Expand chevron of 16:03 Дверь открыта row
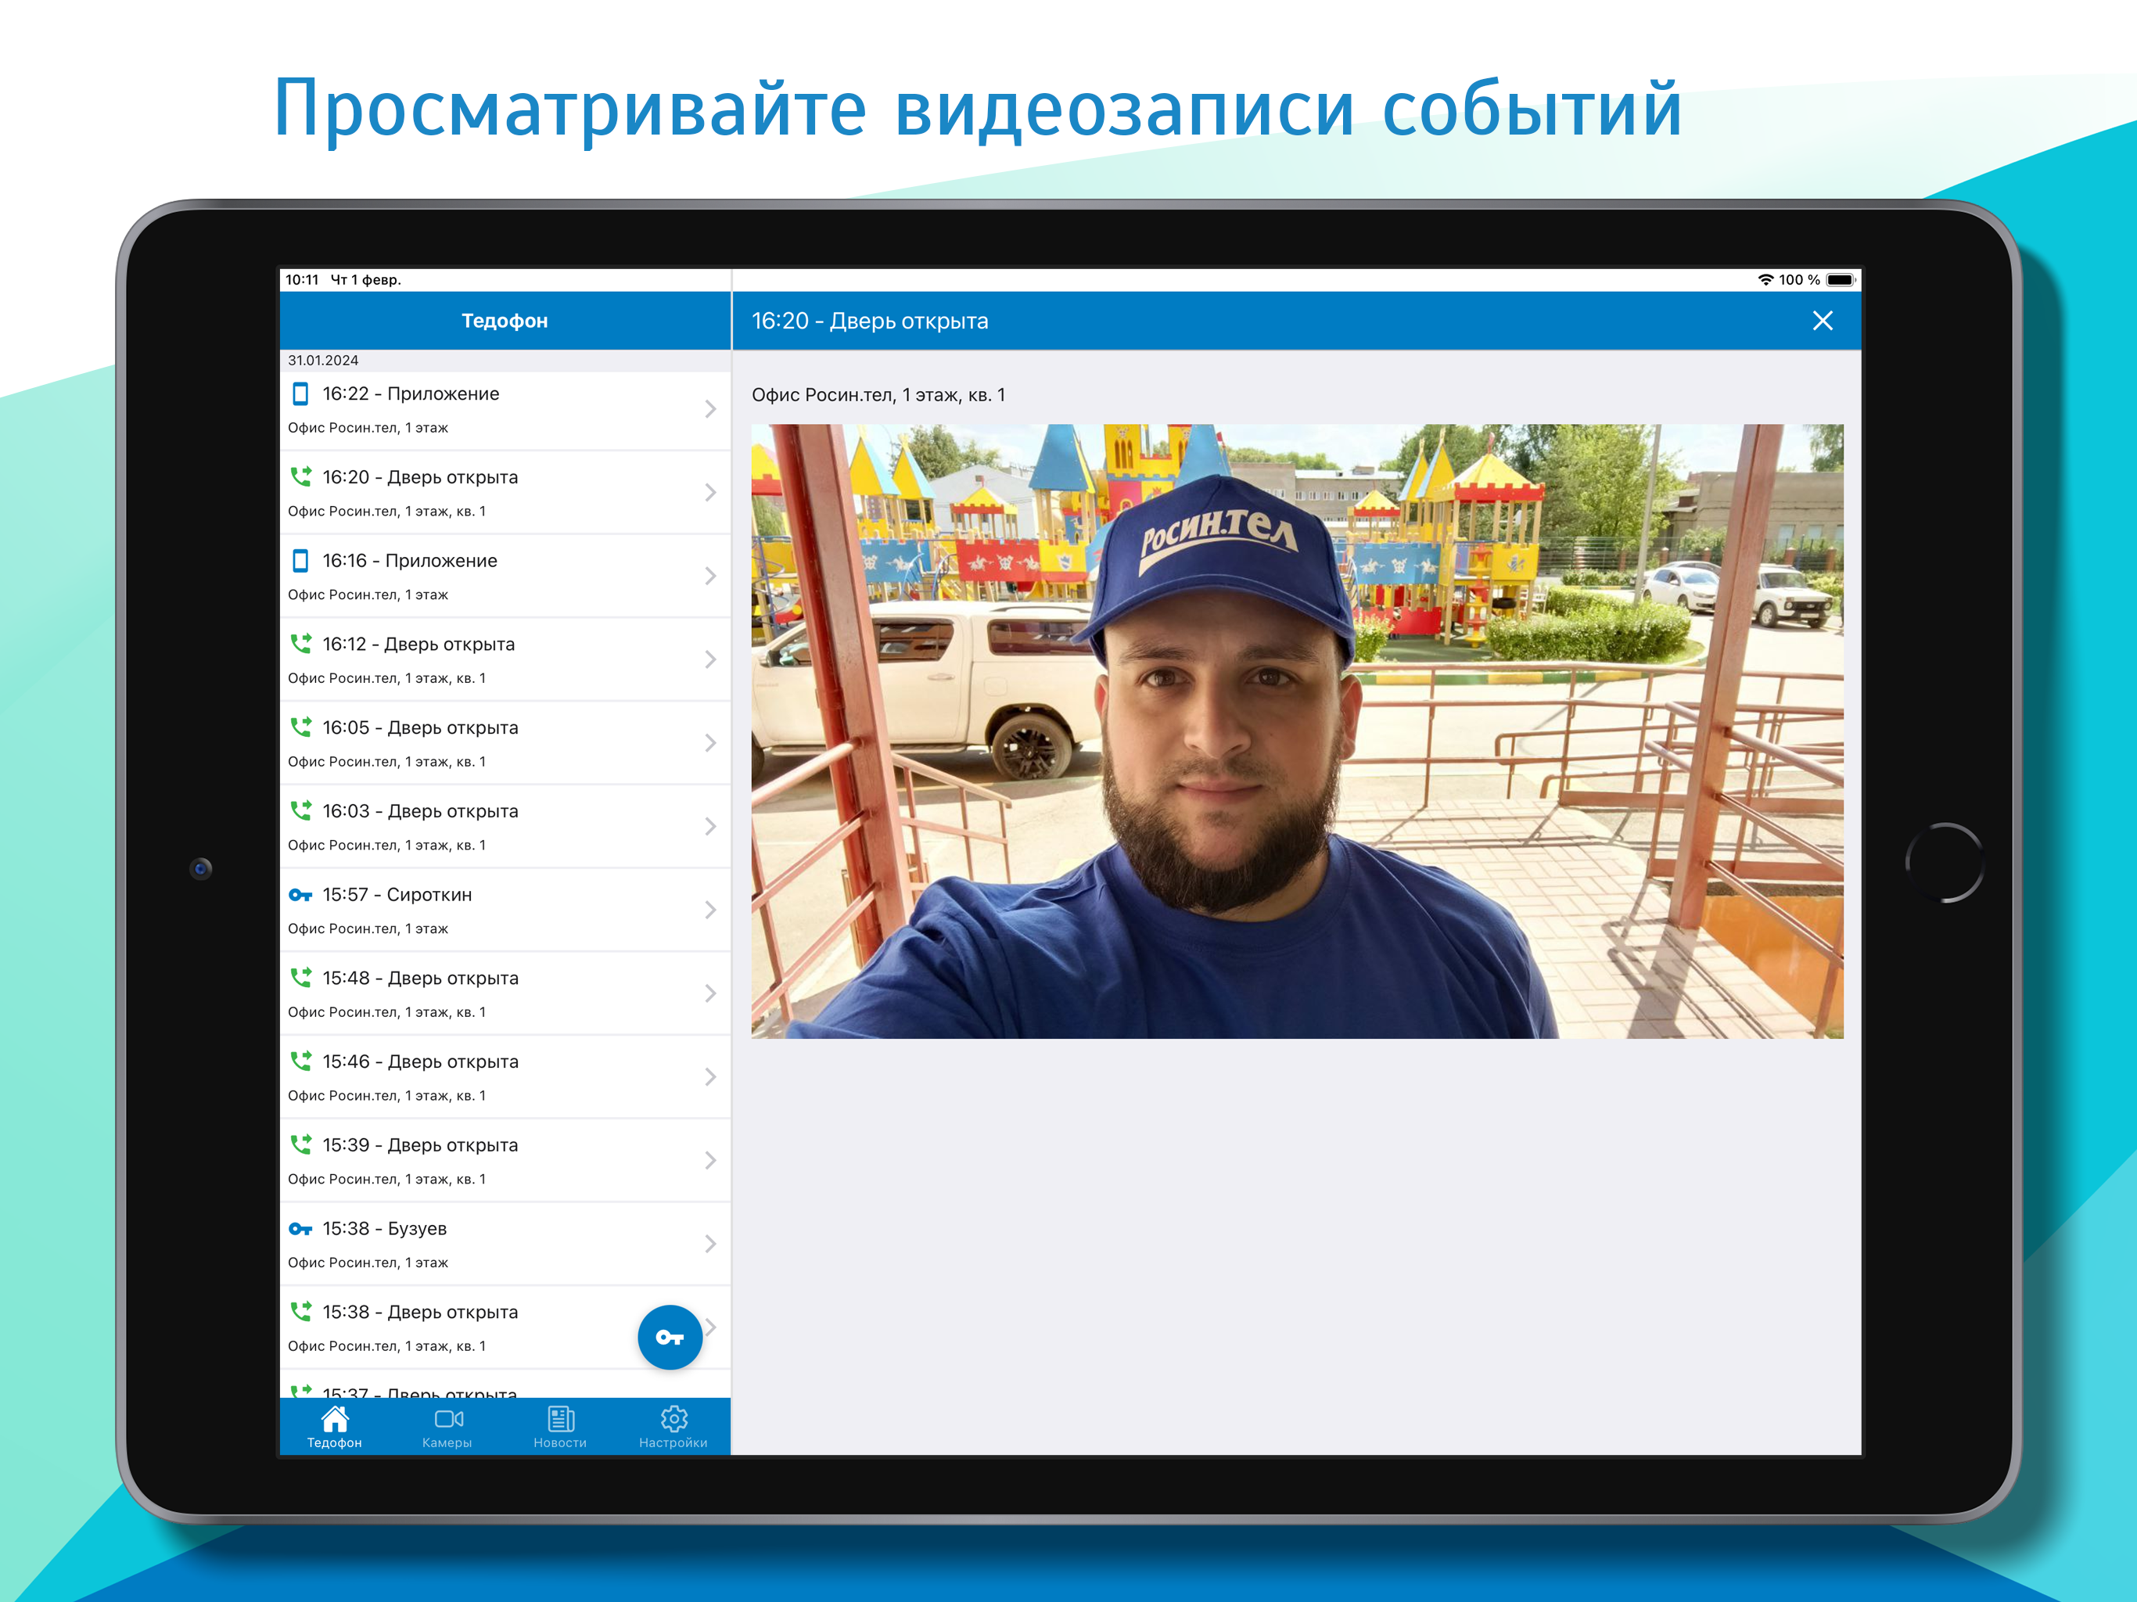 tap(710, 826)
